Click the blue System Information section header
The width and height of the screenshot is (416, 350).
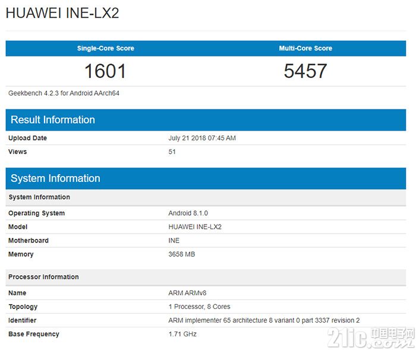pos(55,178)
